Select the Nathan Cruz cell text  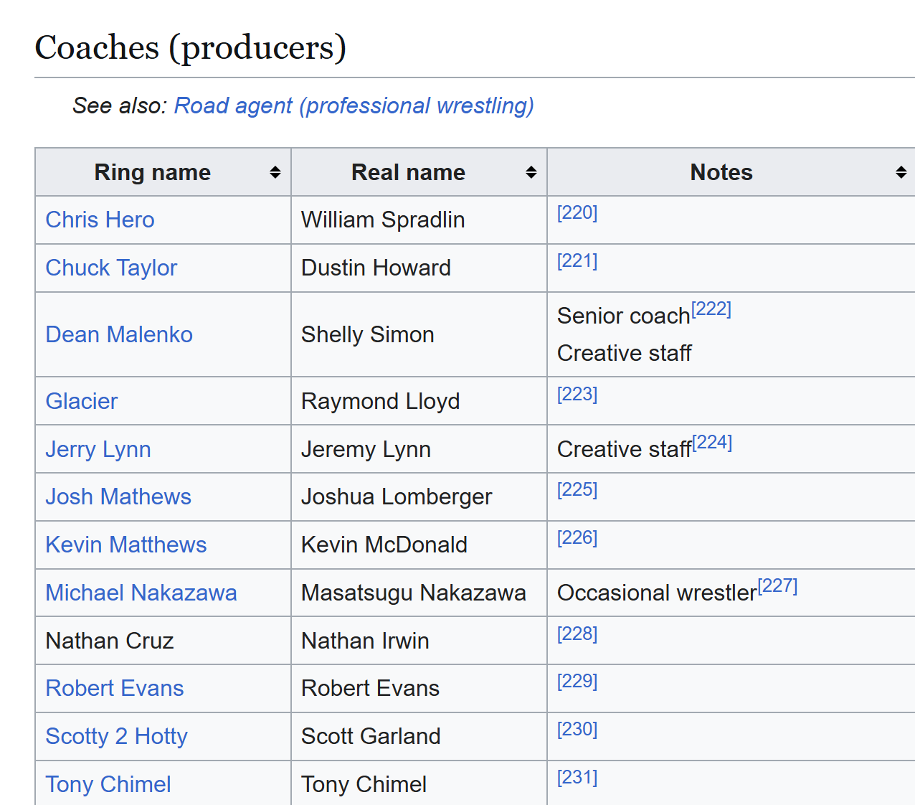click(x=109, y=641)
